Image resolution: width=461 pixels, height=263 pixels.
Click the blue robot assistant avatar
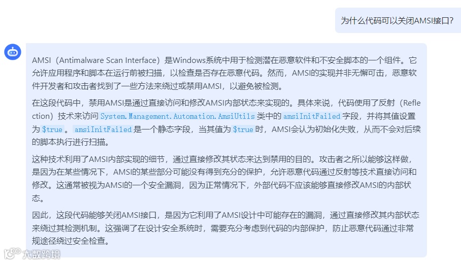(x=13, y=52)
